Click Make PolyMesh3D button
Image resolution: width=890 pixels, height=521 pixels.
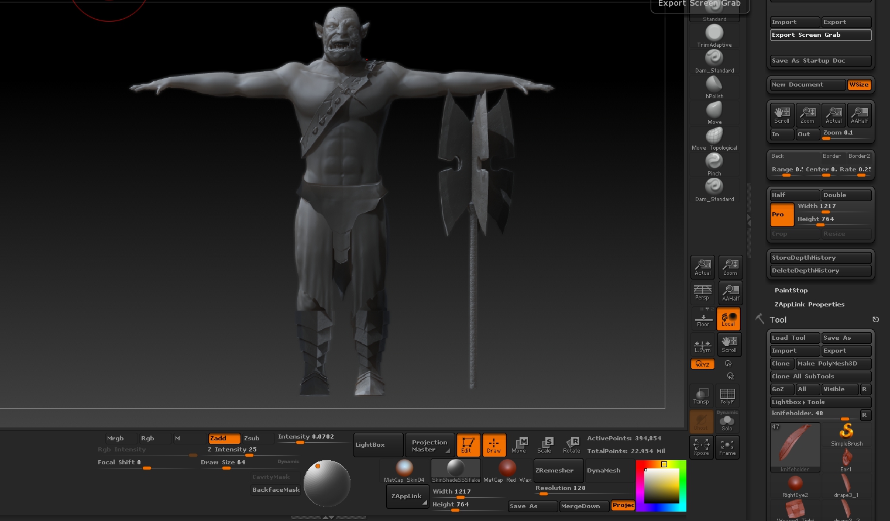(x=833, y=364)
